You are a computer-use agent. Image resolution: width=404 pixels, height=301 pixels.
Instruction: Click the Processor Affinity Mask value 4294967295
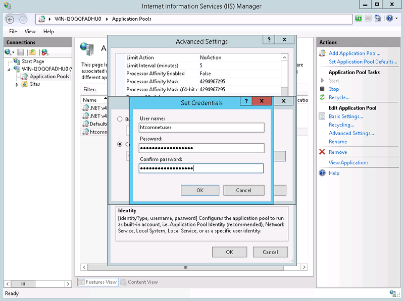click(212, 82)
